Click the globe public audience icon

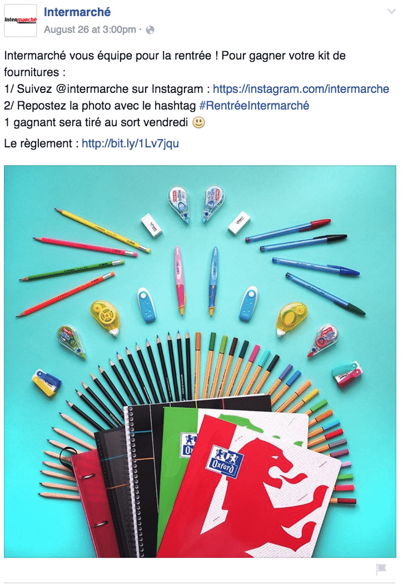click(x=150, y=30)
